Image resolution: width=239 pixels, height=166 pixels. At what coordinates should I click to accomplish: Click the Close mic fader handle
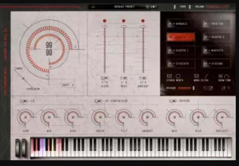click(105, 27)
